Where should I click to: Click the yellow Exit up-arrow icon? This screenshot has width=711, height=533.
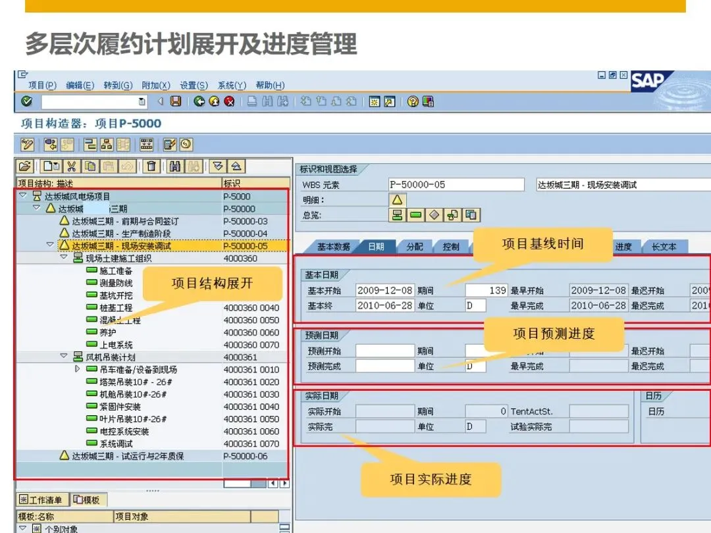coord(215,101)
